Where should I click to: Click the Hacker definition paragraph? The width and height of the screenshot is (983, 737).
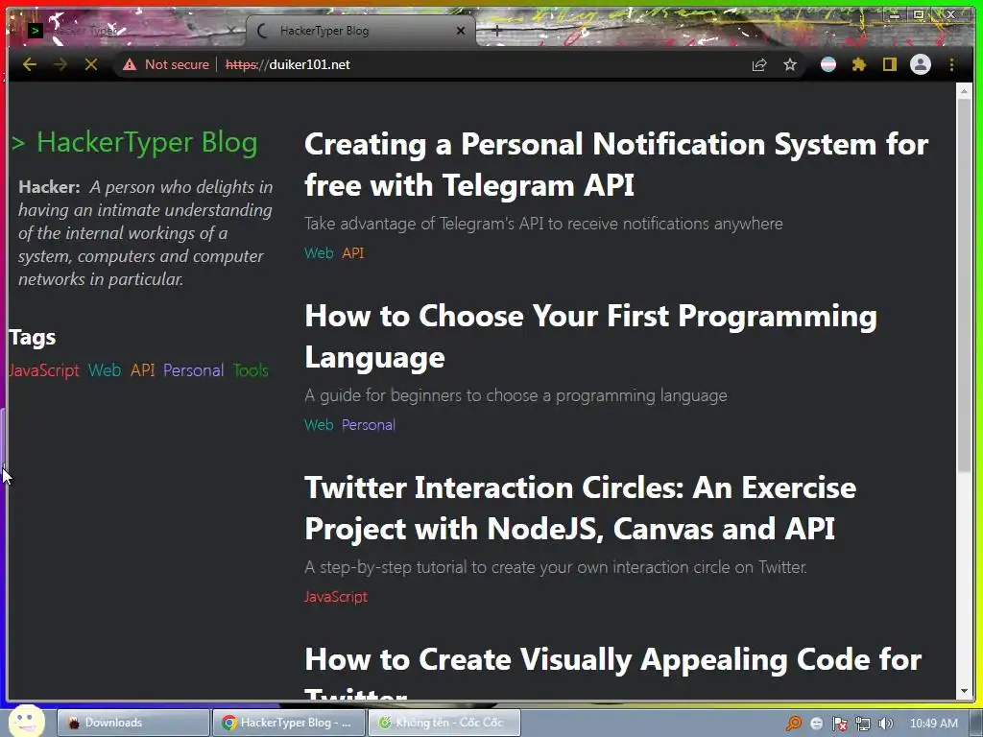[146, 233]
